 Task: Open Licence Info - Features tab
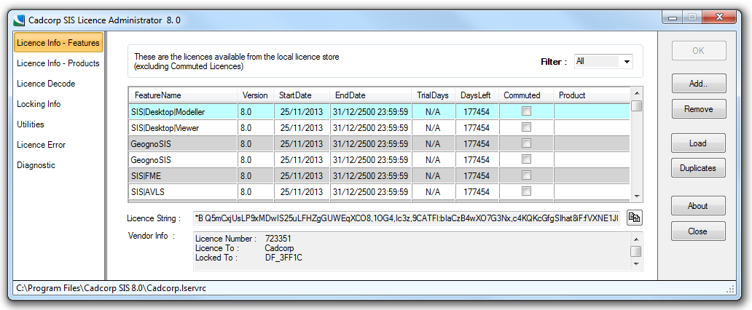[58, 43]
